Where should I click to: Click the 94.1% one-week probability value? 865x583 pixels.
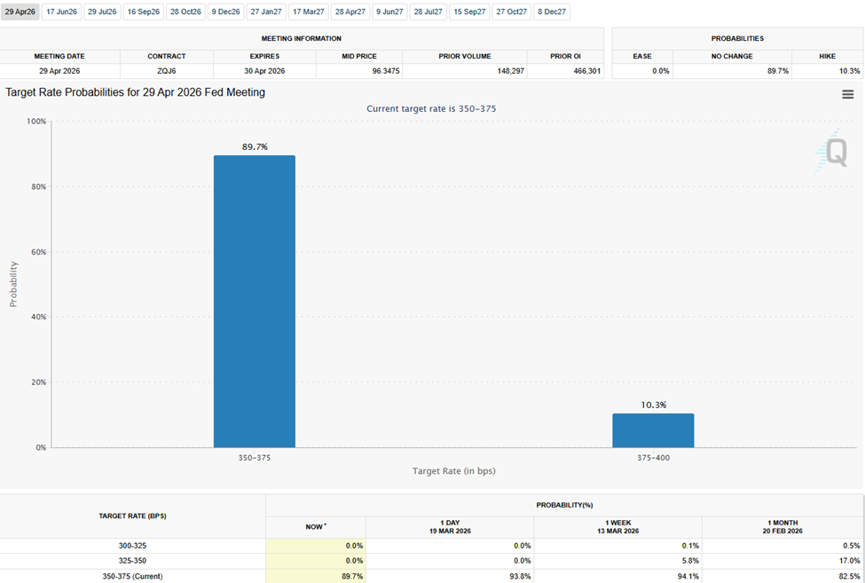(x=688, y=577)
